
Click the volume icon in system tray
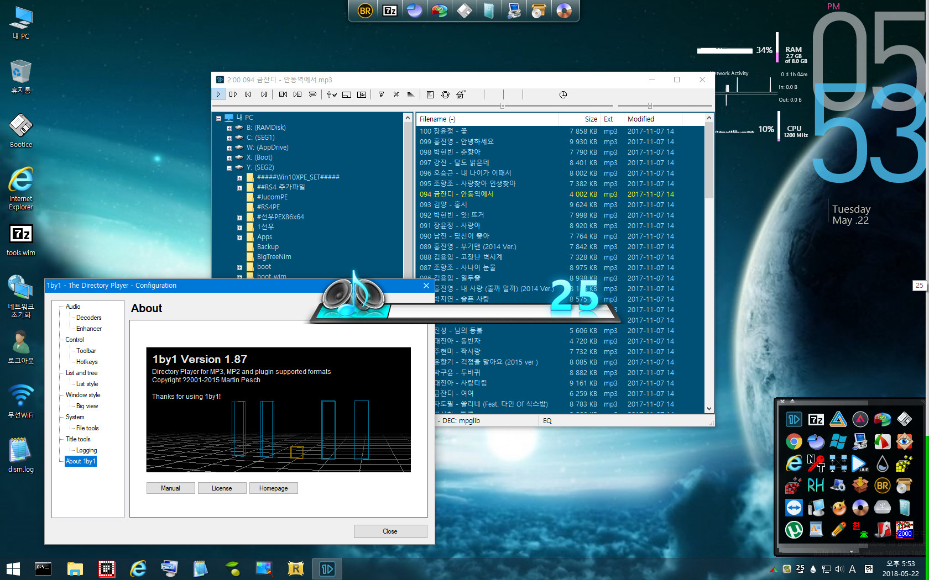click(839, 569)
